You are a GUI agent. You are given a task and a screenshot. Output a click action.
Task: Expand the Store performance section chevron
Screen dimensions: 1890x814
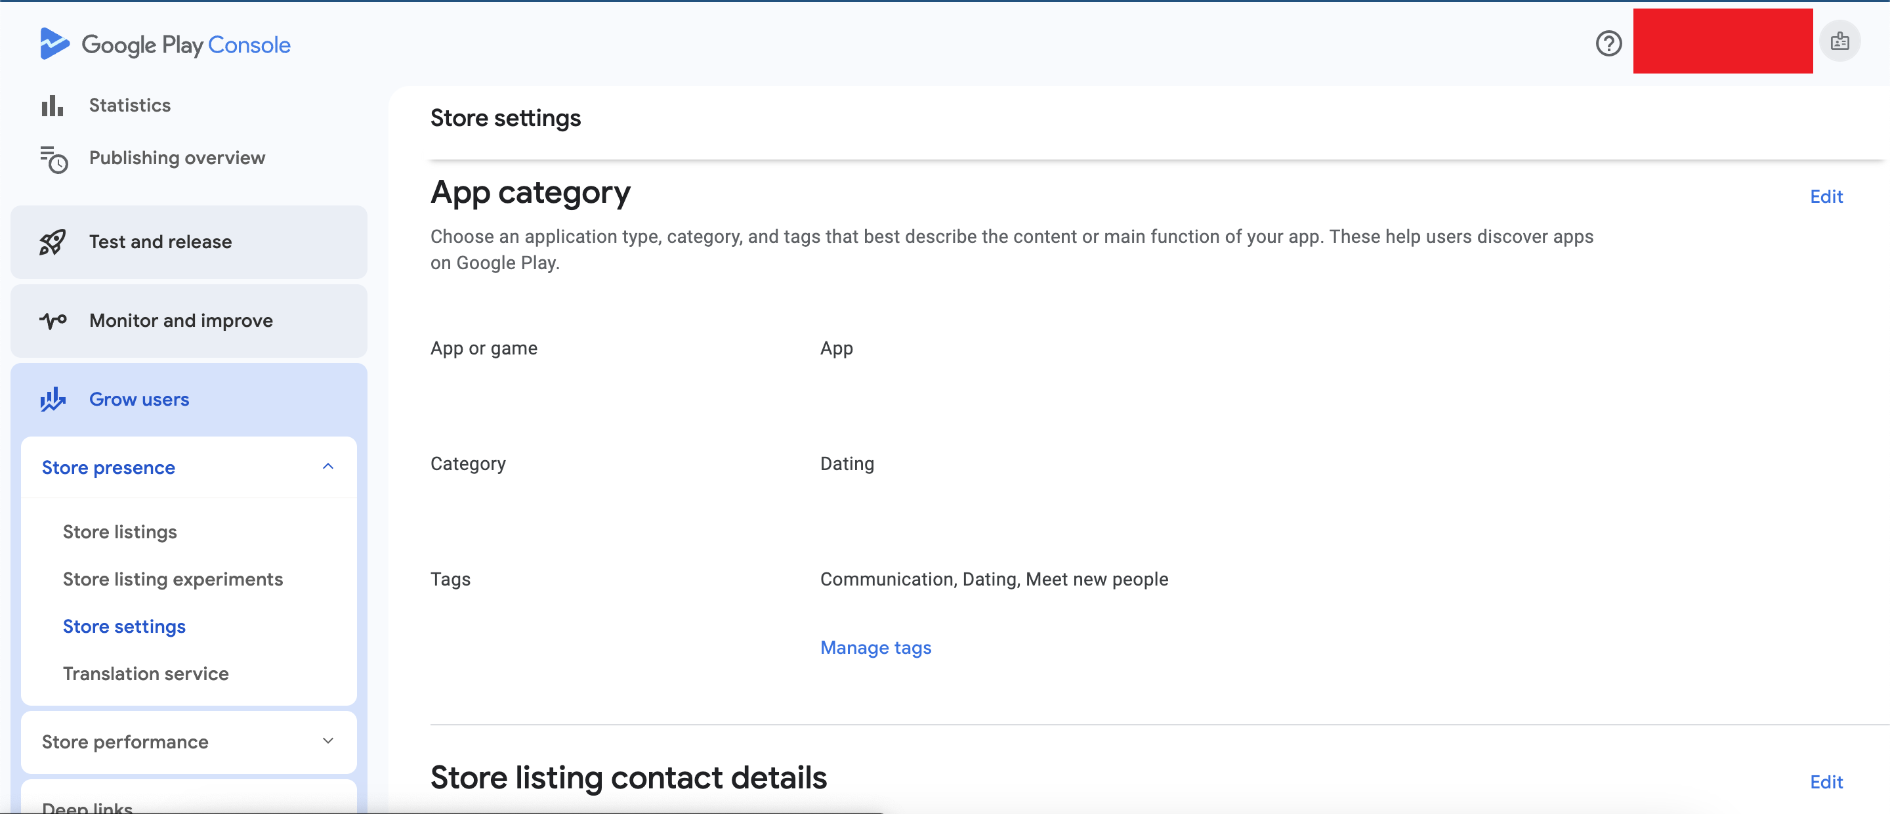pyautogui.click(x=328, y=741)
